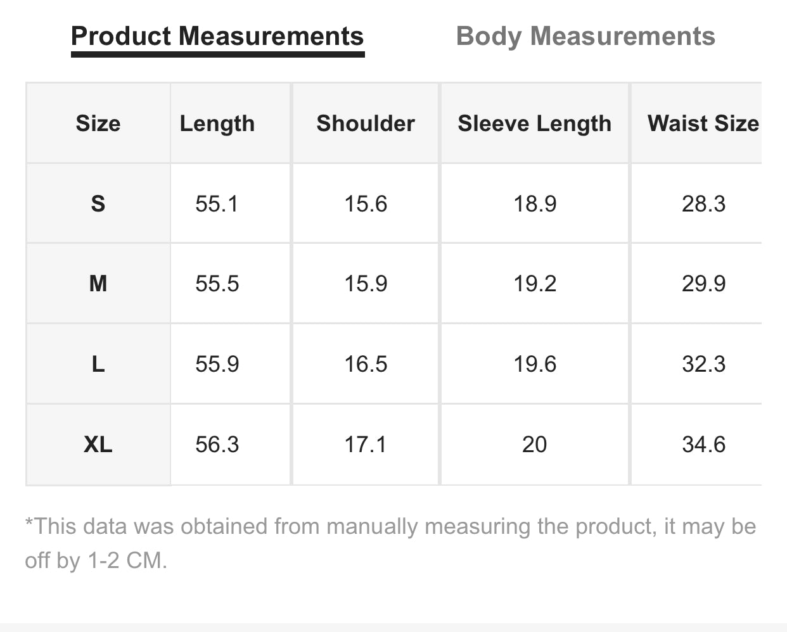The image size is (787, 632).
Task: Click the manual measuring disclaimer note
Action: pos(390,543)
